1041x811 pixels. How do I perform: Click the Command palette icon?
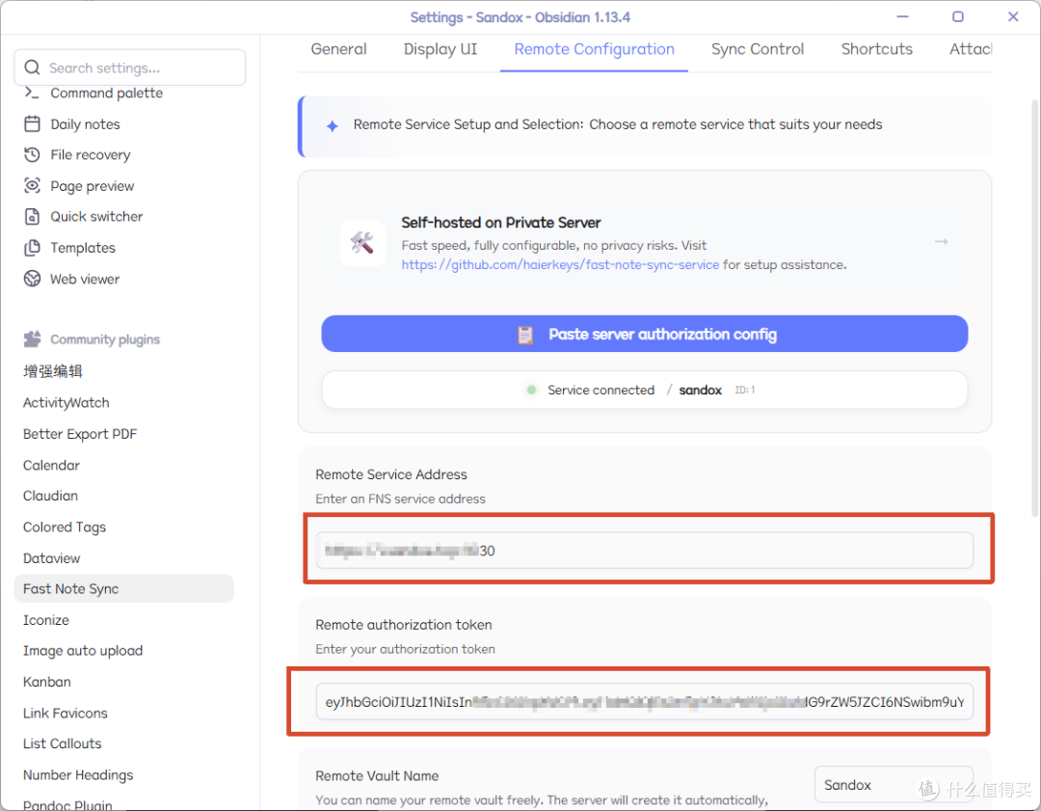point(32,93)
